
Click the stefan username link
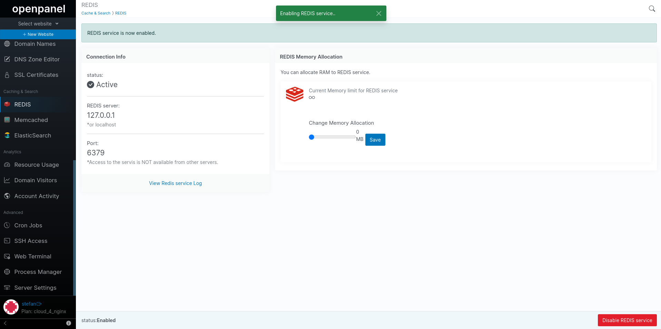29,304
